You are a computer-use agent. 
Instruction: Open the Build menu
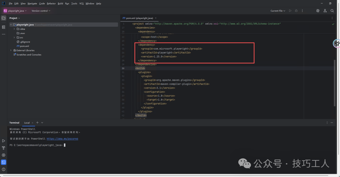pyautogui.click(x=60, y=3)
